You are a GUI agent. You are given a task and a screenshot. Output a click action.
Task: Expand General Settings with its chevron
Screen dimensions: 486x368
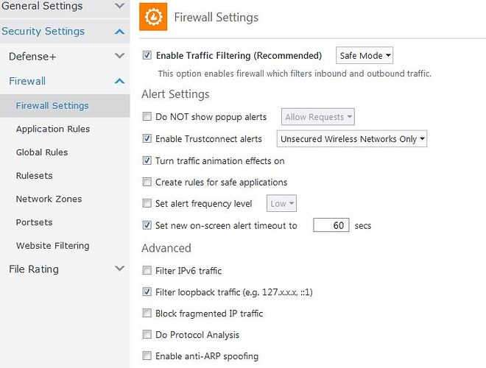[119, 6]
